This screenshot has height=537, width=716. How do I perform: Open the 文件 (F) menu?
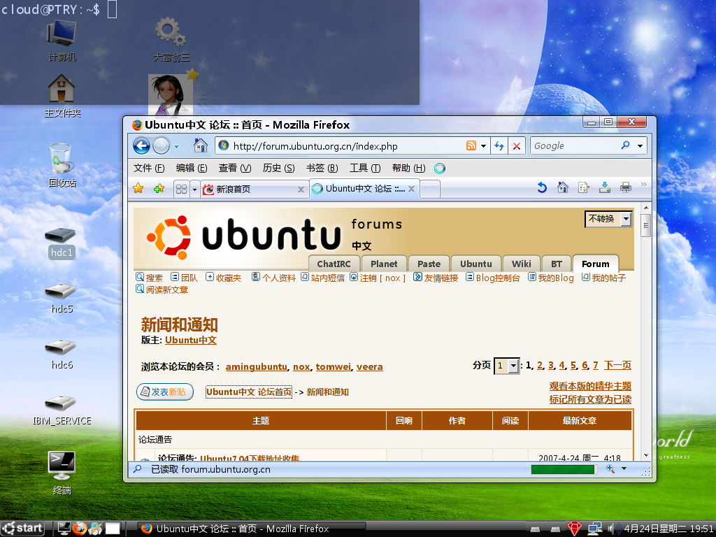pos(149,168)
